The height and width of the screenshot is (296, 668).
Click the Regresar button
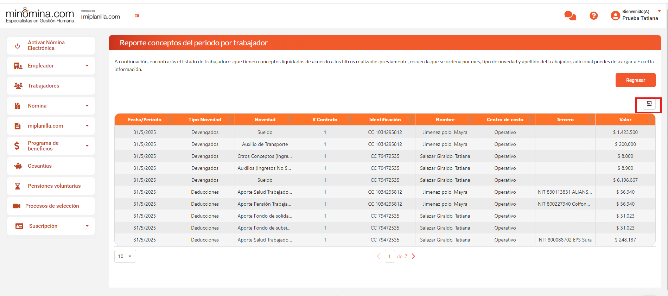tap(635, 80)
